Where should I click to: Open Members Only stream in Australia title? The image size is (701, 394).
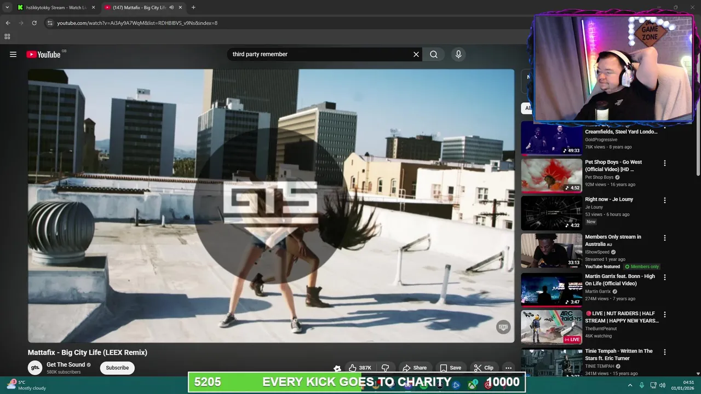click(613, 240)
